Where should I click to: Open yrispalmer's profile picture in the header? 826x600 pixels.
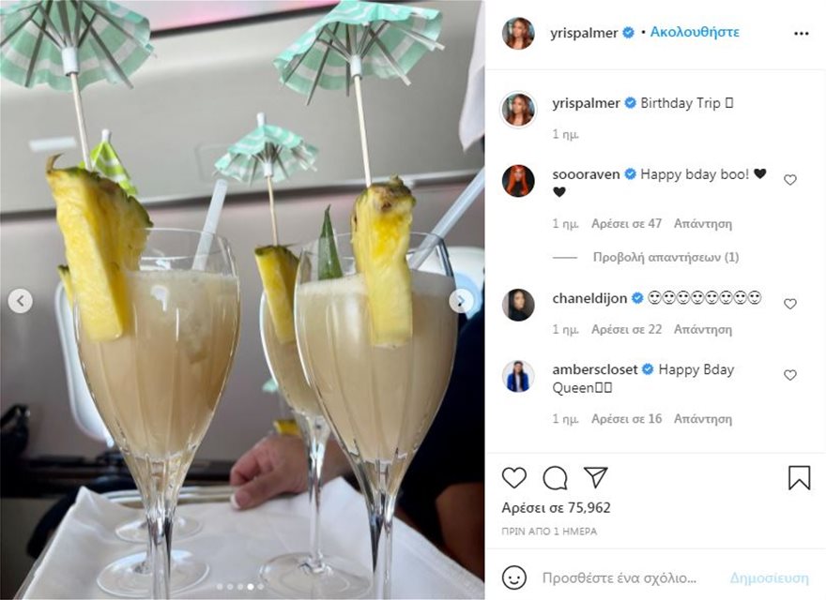(x=518, y=33)
